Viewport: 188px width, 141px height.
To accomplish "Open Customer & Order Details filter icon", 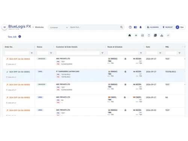I will tap(102, 53).
